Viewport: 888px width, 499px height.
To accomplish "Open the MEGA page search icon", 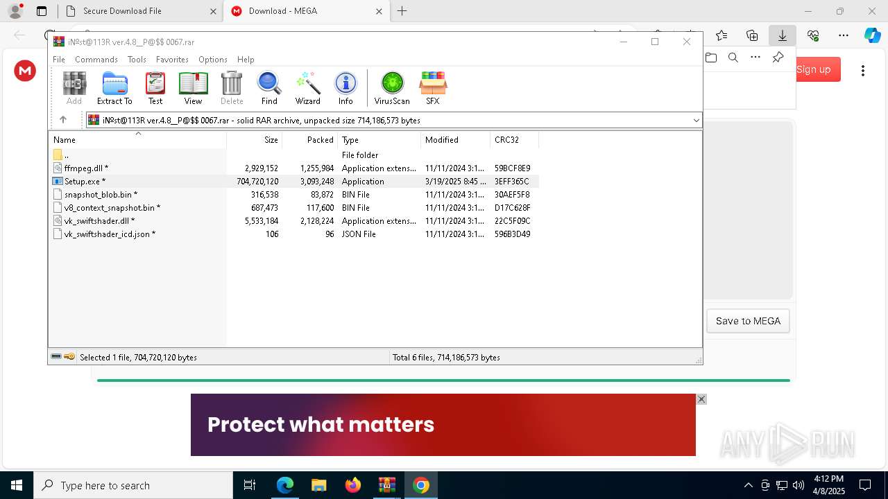I will point(733,58).
